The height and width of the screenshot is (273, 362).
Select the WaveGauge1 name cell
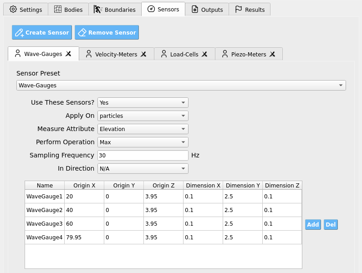[45, 197]
